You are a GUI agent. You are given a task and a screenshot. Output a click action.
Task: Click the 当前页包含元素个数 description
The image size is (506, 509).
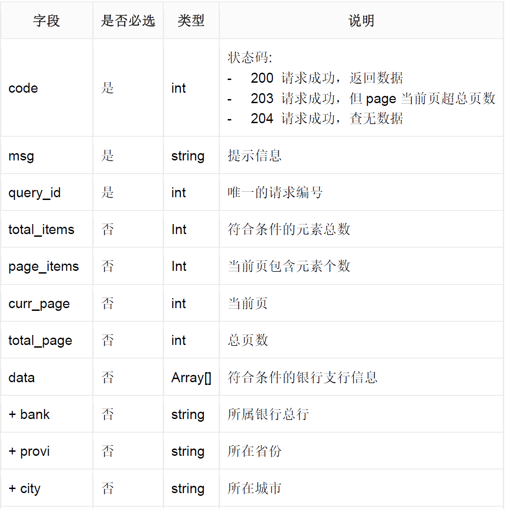click(289, 266)
